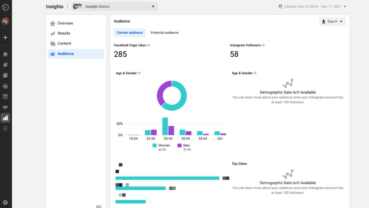
Task: Open the hamburger More Tools menu icon
Action: [x=5, y=128]
